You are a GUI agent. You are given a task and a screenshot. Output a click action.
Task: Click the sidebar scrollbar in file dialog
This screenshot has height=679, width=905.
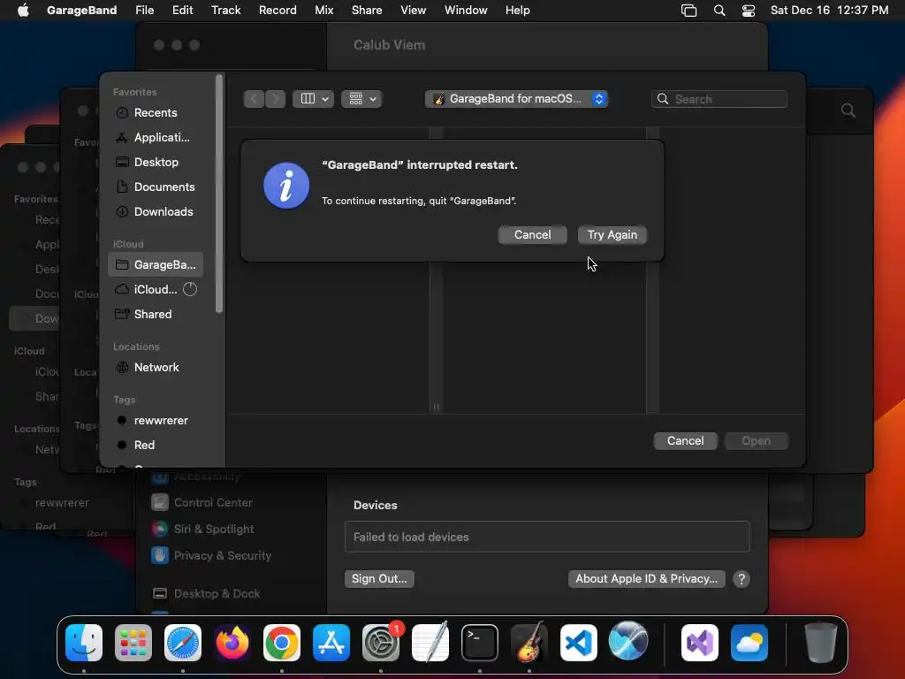coord(219,194)
